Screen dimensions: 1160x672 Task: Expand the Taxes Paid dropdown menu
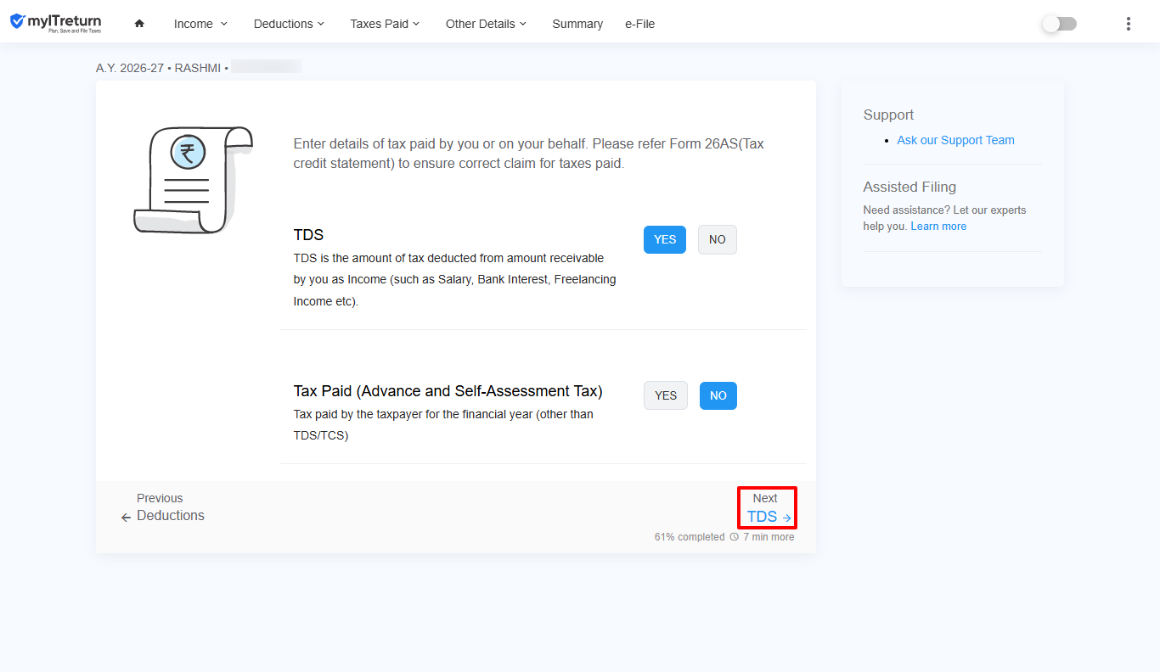(x=385, y=24)
